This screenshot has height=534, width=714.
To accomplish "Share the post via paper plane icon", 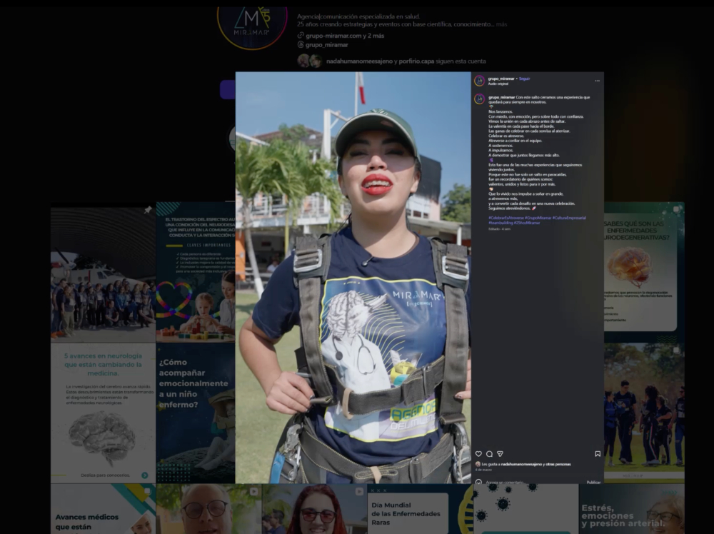I will point(500,454).
